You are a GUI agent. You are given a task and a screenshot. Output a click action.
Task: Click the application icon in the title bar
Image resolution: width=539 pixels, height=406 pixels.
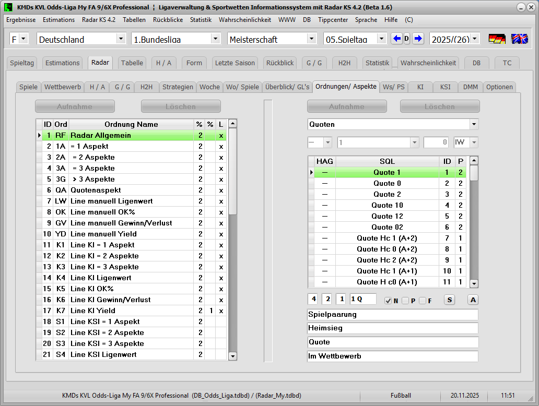8,7
